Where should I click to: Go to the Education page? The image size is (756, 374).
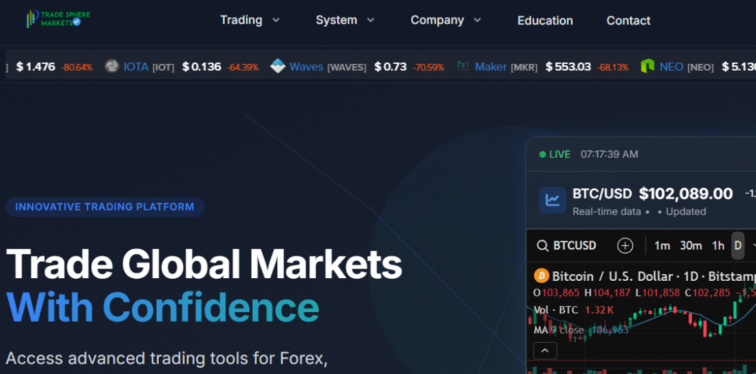[545, 20]
